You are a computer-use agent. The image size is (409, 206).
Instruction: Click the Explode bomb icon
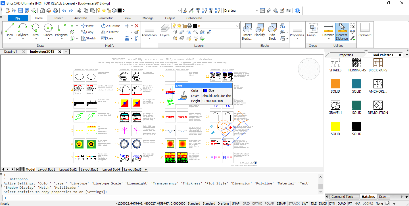[x=137, y=32]
